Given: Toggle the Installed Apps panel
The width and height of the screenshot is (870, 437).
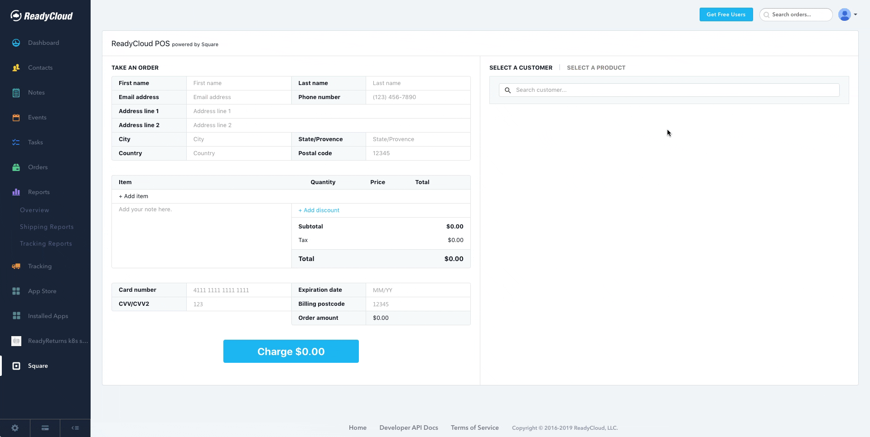Looking at the screenshot, I should coord(16,316).
